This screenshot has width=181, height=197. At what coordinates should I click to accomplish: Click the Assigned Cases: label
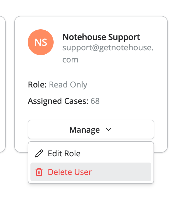pyautogui.click(x=58, y=101)
